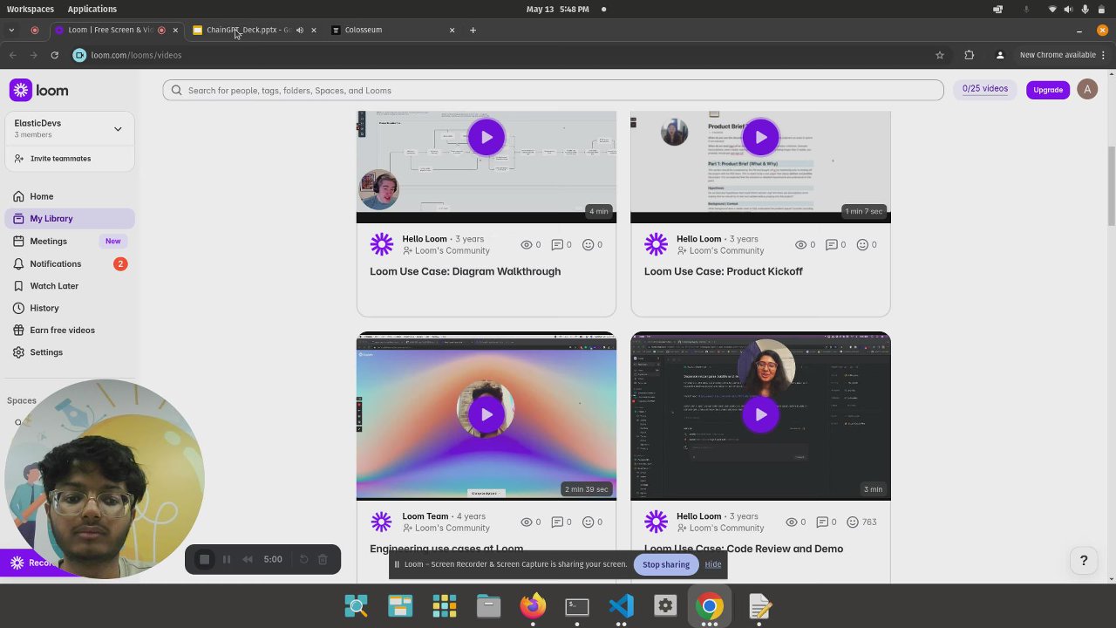Open the Chrome profile icon
The width and height of the screenshot is (1116, 628).
point(1000,55)
